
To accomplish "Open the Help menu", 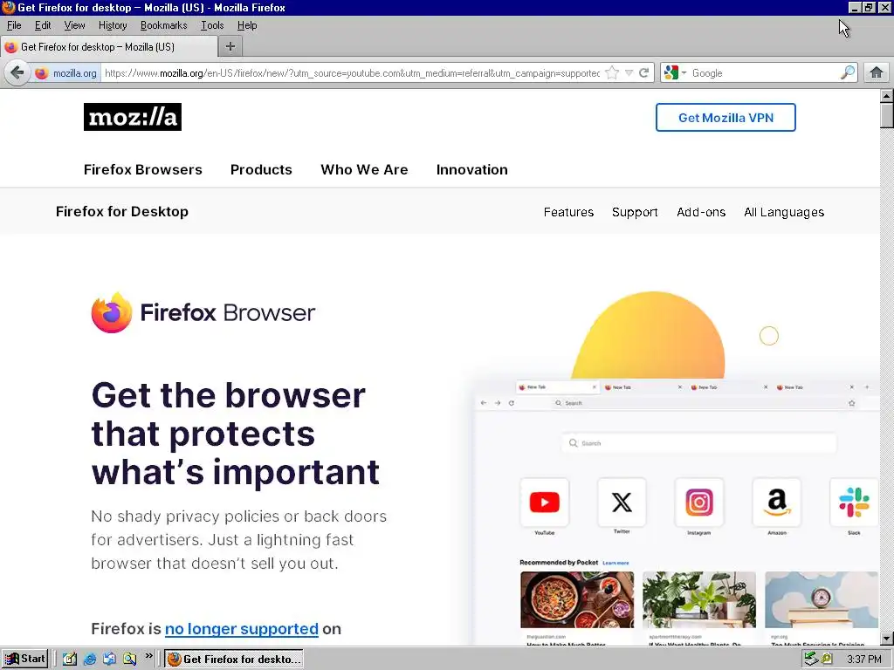I will [247, 25].
